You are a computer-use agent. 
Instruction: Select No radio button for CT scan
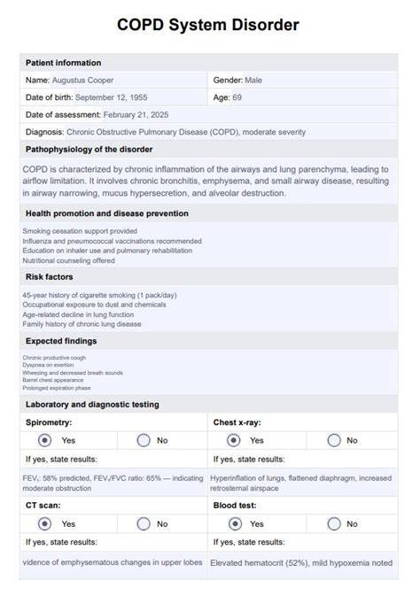pyautogui.click(x=144, y=523)
